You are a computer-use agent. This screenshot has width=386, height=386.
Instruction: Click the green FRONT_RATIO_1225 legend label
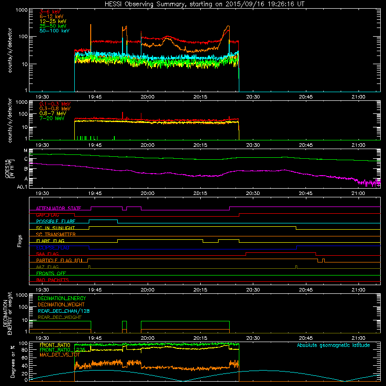(63, 350)
